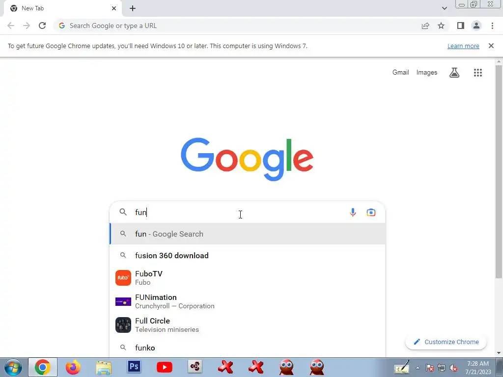The width and height of the screenshot is (503, 377).
Task: Choose 'fusion 360 download' suggestion
Action: (247, 255)
